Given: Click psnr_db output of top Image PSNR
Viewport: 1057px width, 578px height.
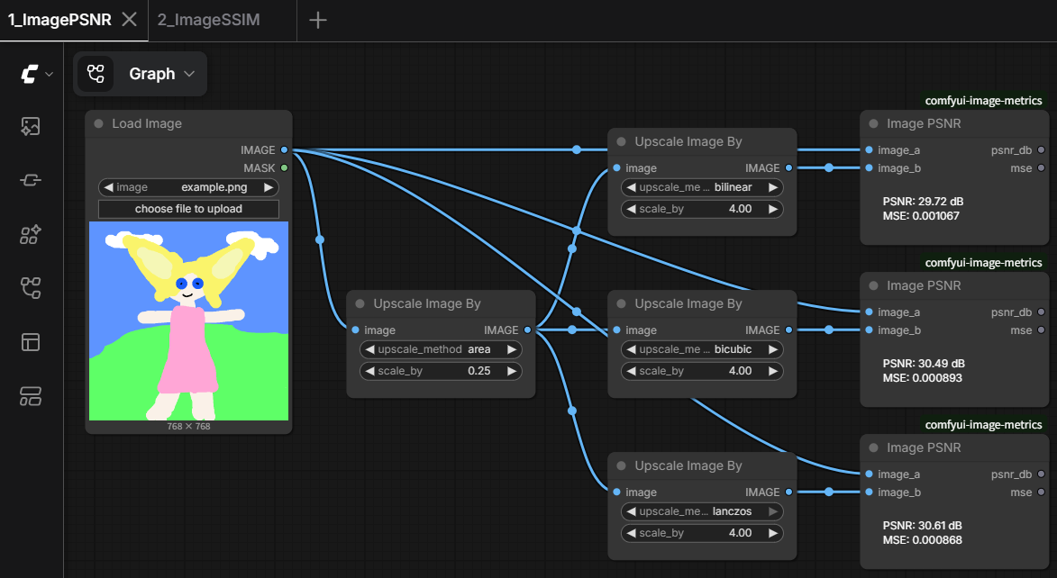Looking at the screenshot, I should tap(1042, 150).
